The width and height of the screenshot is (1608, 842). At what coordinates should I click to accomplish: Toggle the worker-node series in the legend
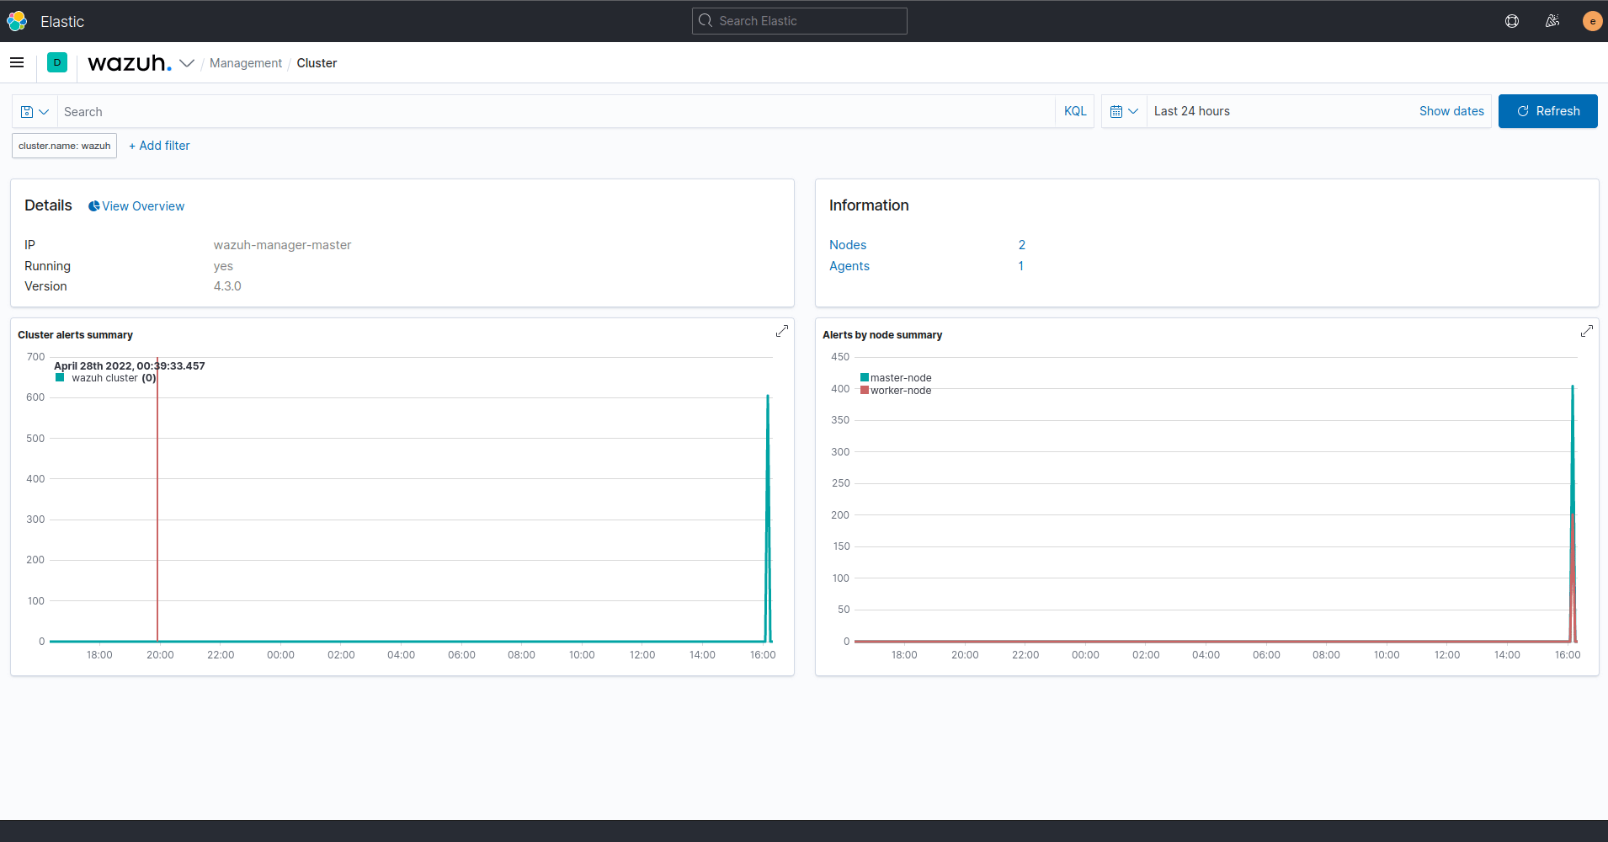pos(900,390)
